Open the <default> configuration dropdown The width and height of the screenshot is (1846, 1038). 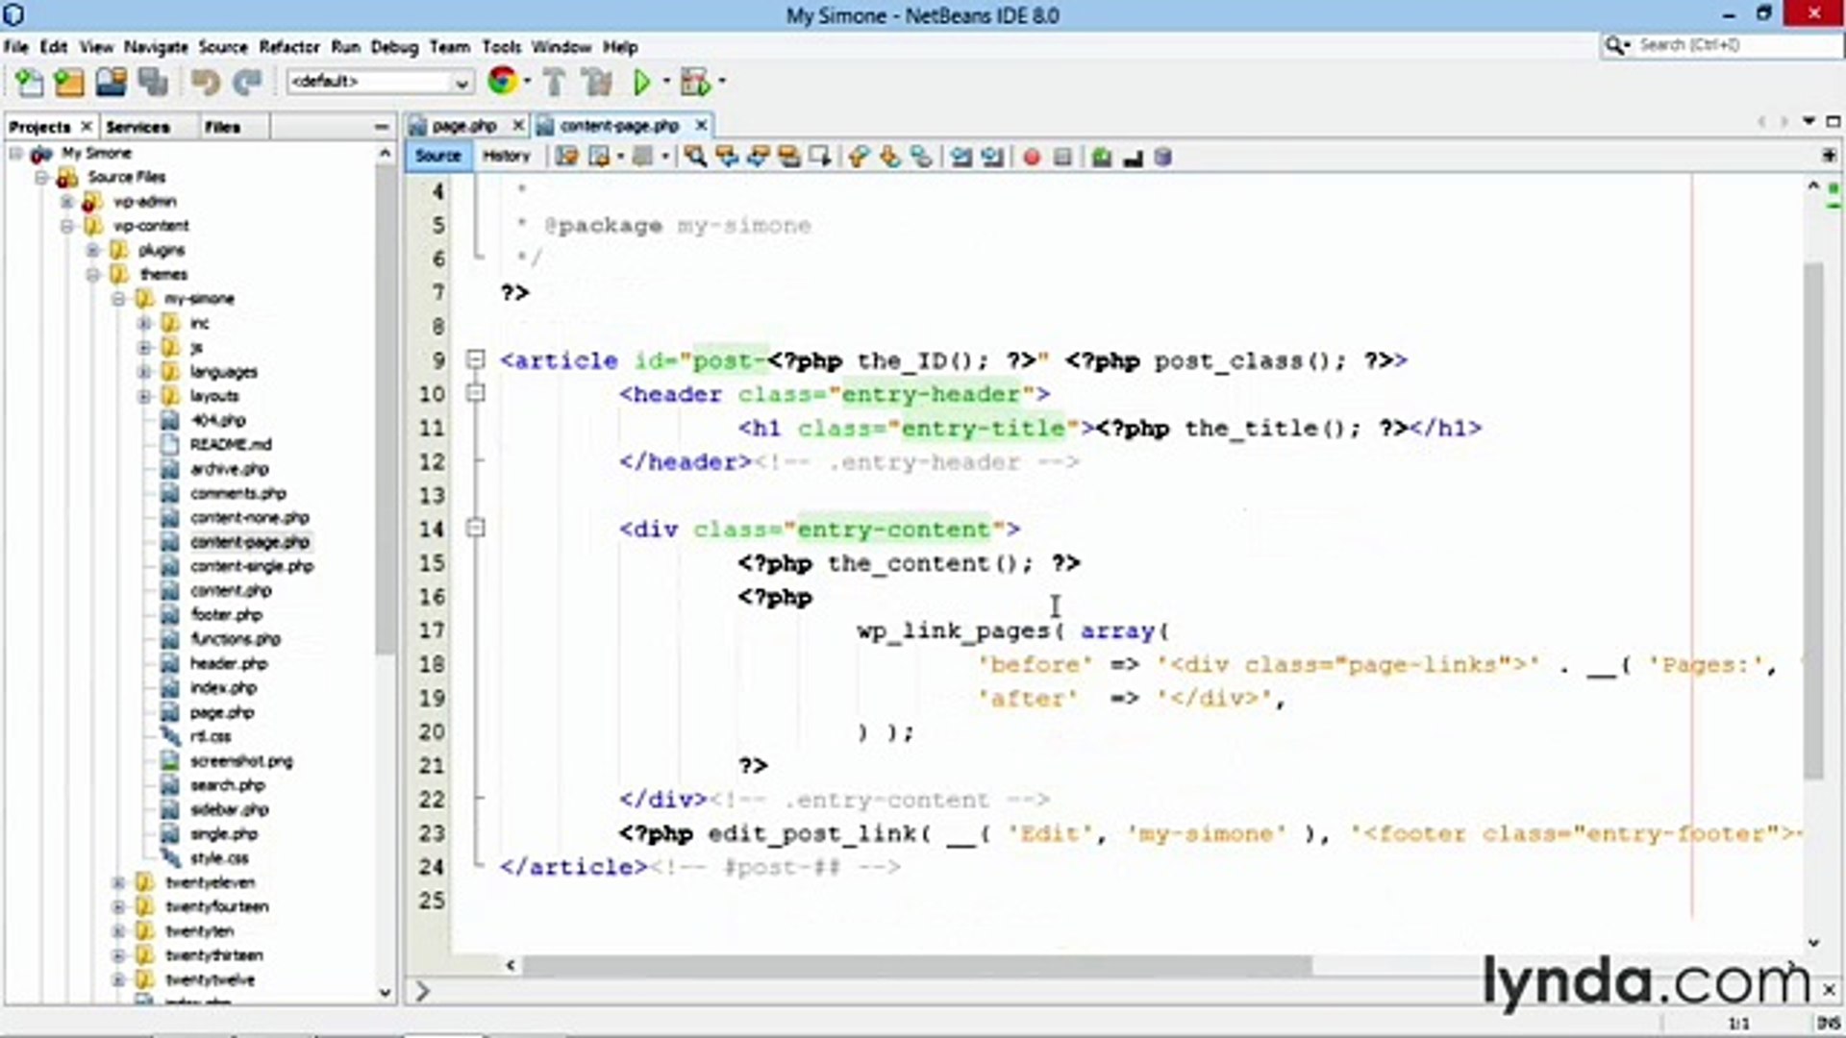click(x=461, y=83)
